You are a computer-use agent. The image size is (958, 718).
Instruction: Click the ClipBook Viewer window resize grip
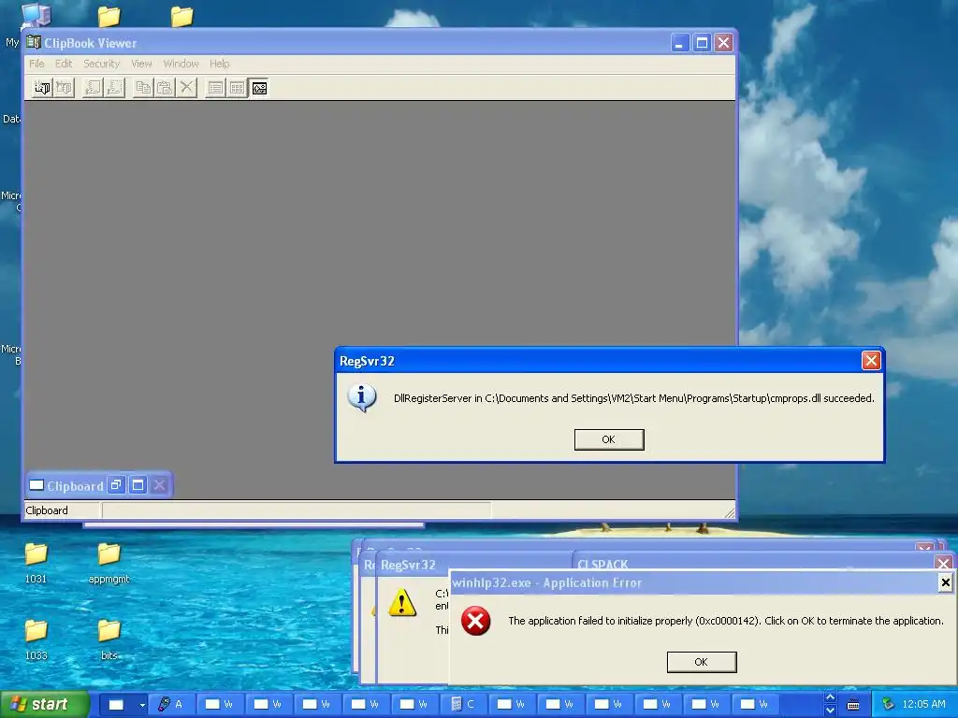(730, 513)
